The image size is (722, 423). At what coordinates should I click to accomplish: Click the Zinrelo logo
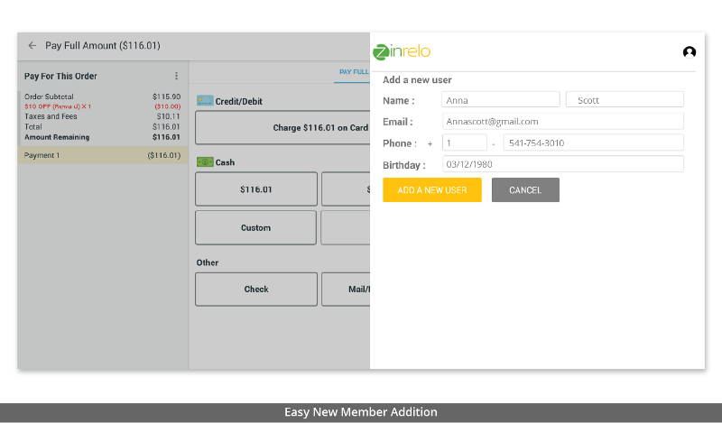pos(402,51)
